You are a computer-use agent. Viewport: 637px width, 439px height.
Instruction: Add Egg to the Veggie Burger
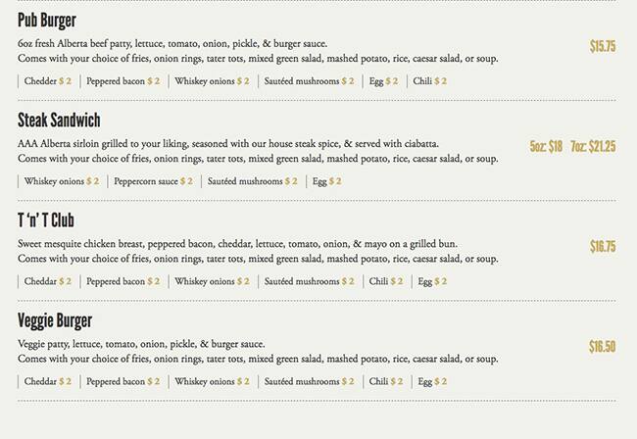tap(432, 381)
